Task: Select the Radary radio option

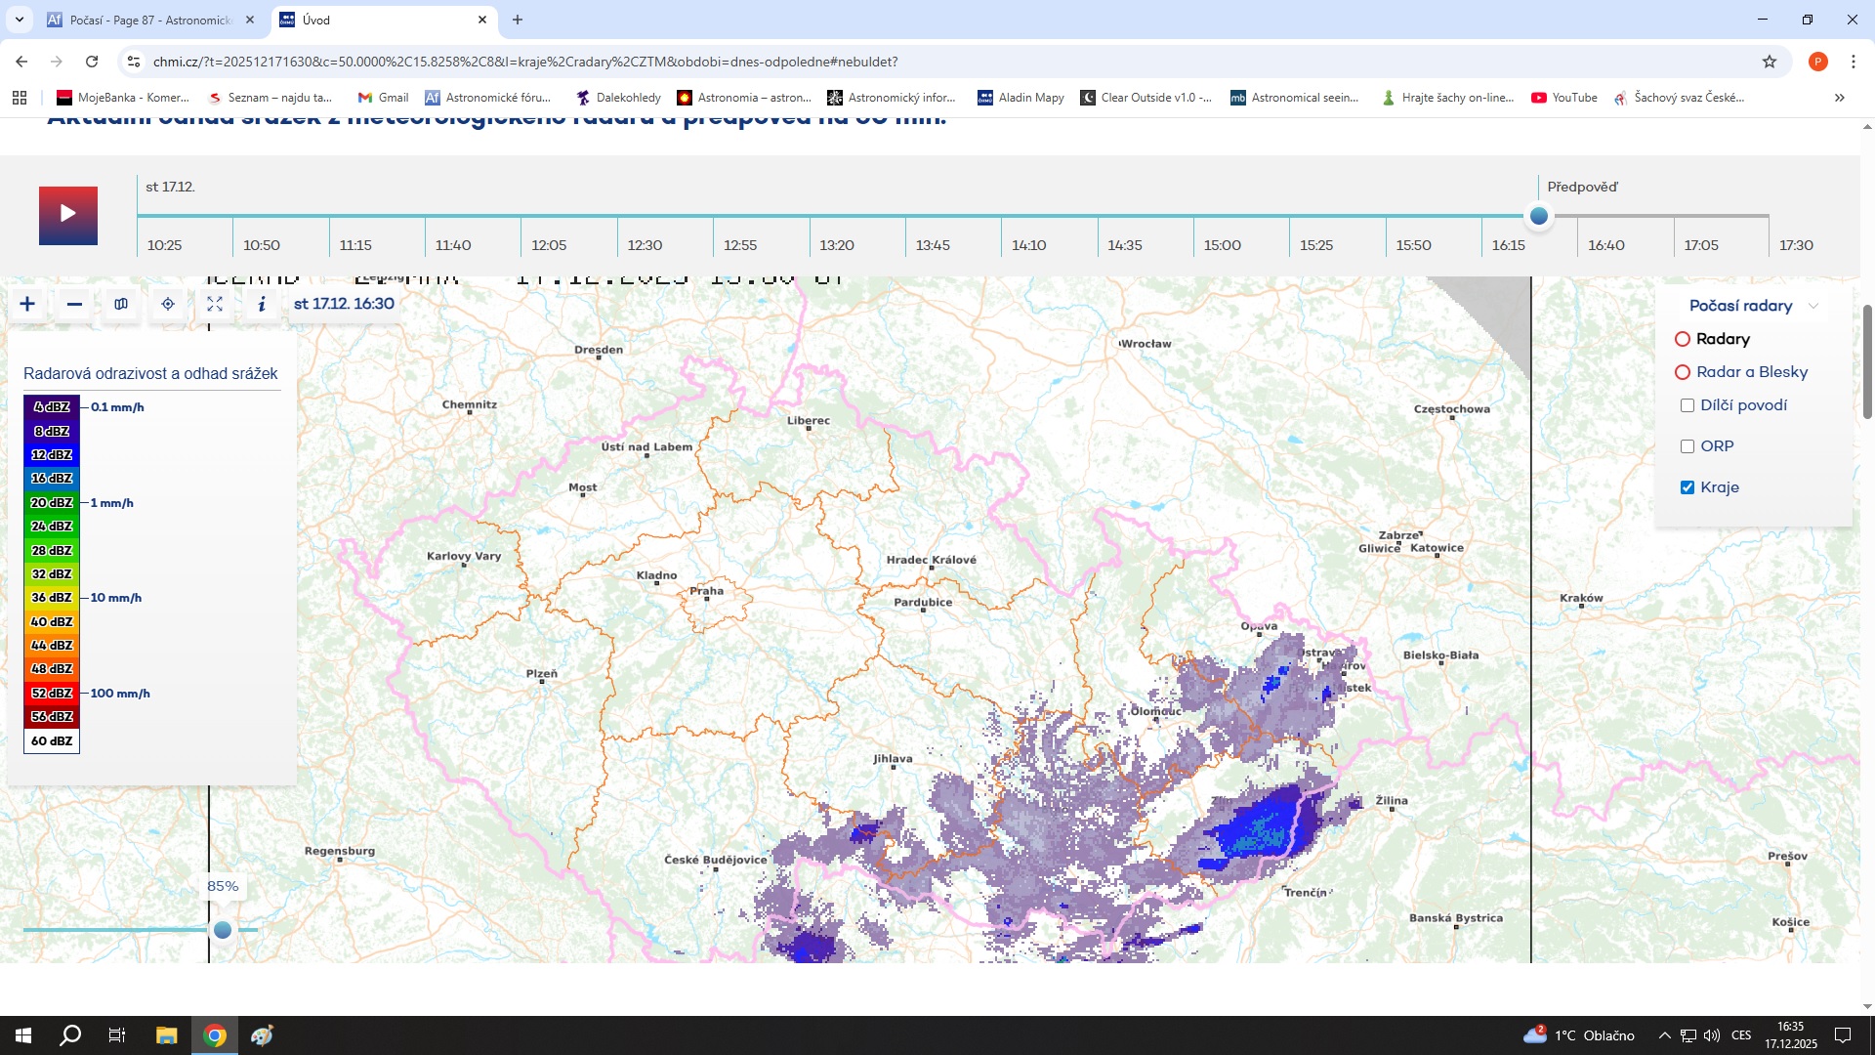Action: (x=1683, y=339)
